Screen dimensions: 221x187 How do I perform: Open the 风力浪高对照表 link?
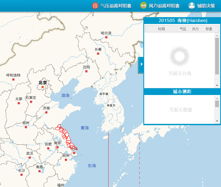(x=164, y=6)
